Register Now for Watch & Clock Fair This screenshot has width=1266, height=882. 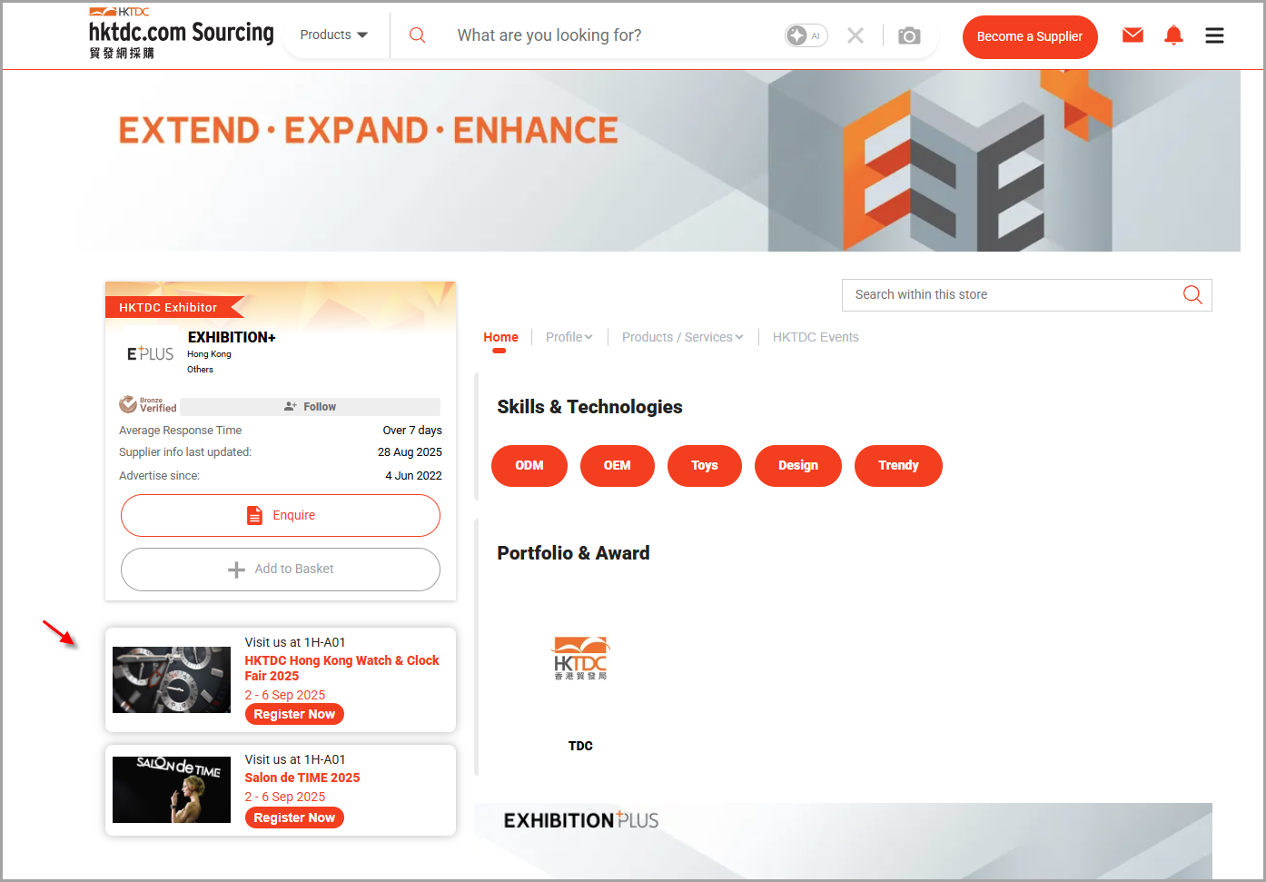(x=294, y=715)
